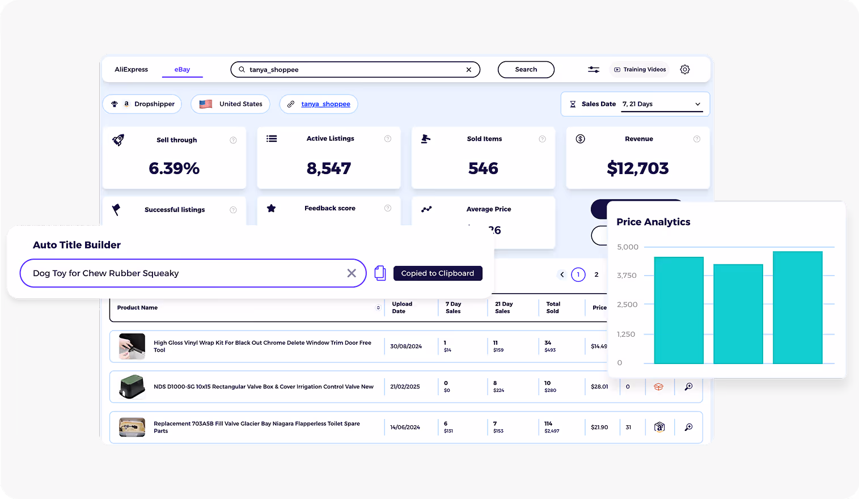The image size is (859, 499).
Task: Select the eBay tab
Action: 182,70
